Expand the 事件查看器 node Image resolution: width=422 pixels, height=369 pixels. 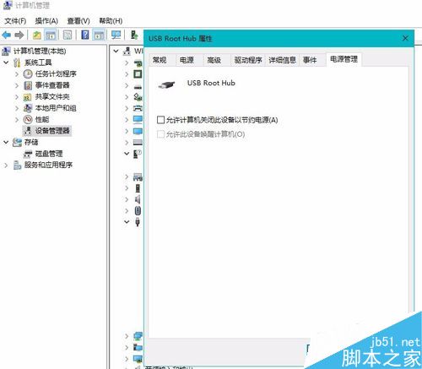[17, 85]
